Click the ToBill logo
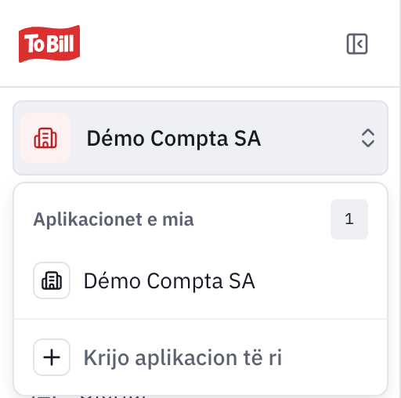The width and height of the screenshot is (401, 398). click(x=49, y=44)
